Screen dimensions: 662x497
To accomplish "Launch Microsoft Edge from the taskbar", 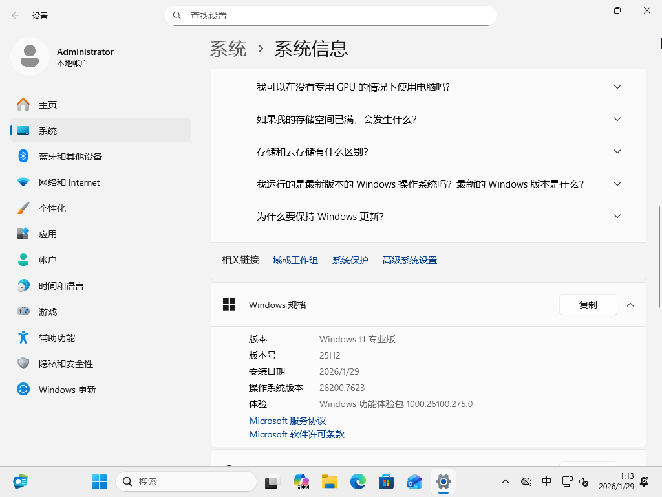I will point(358,481).
